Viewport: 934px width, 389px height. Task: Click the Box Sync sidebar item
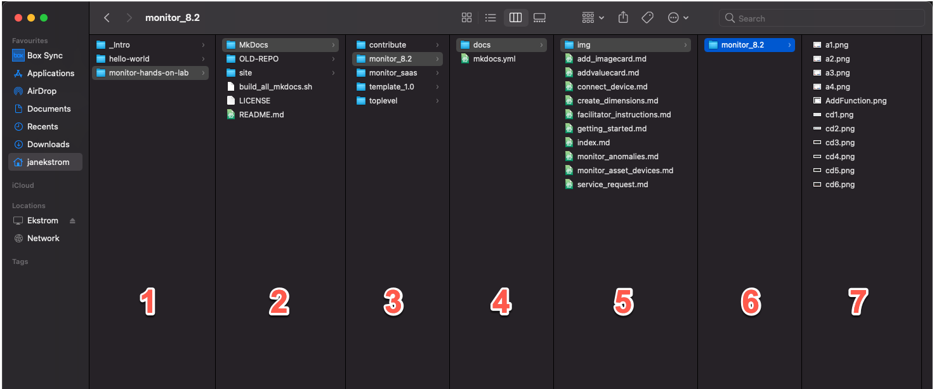tap(44, 55)
